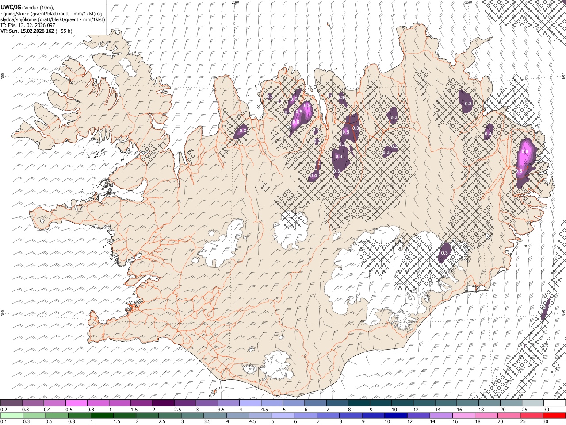Pick snow legend swatch between 0.3 and 0.4
This screenshot has height=425, width=566.
click(x=33, y=403)
